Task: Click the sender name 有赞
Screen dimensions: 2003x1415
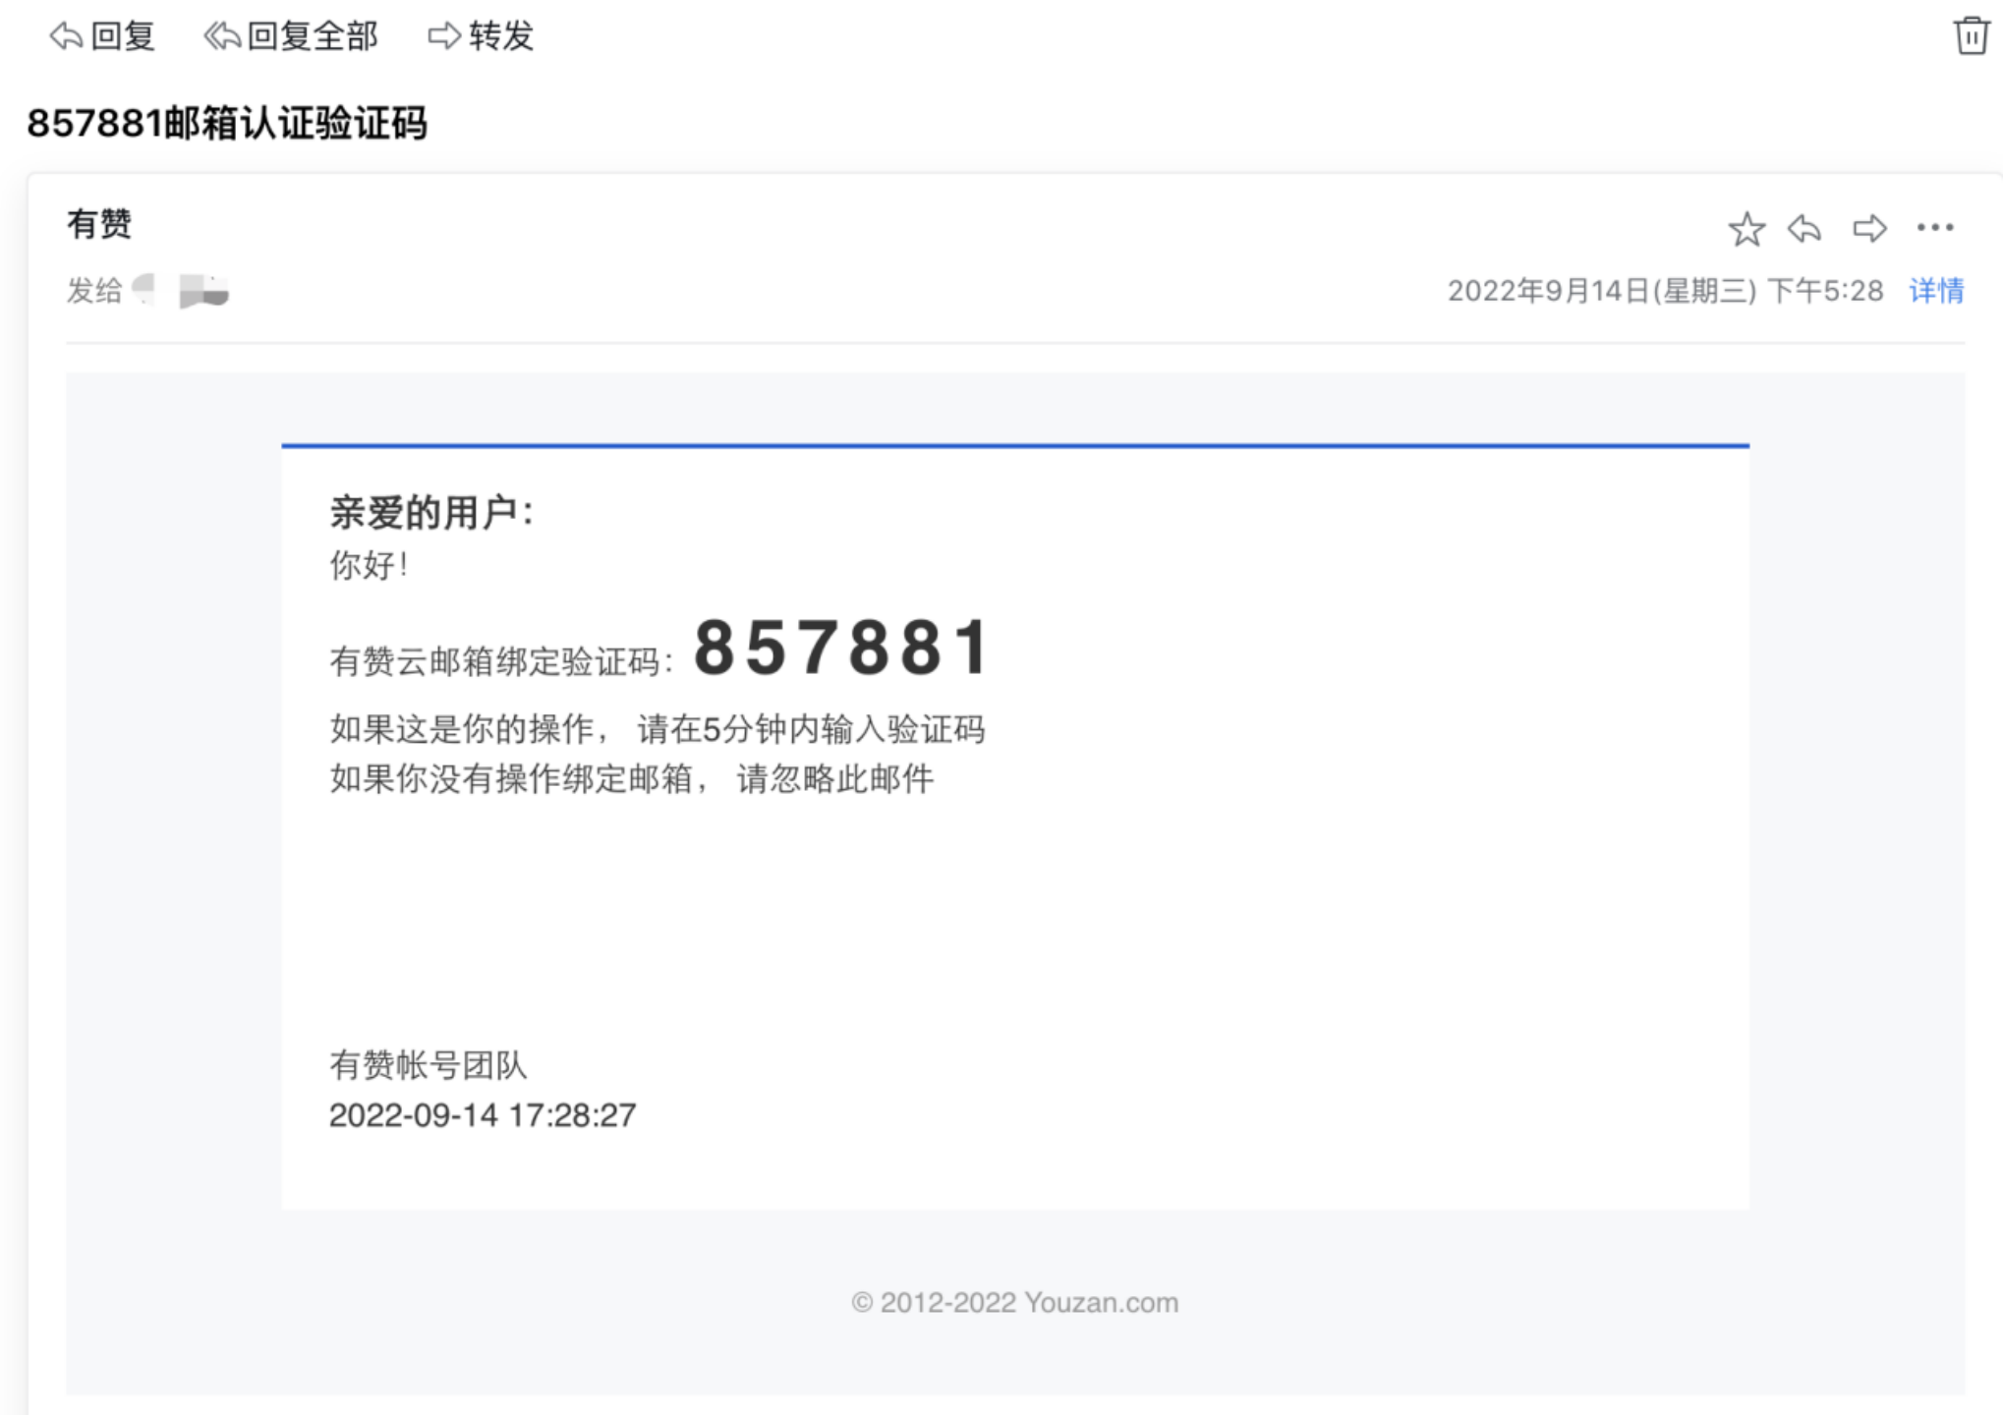Action: (99, 224)
